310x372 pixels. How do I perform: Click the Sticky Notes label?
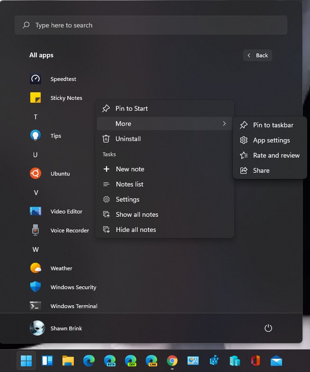coord(66,98)
